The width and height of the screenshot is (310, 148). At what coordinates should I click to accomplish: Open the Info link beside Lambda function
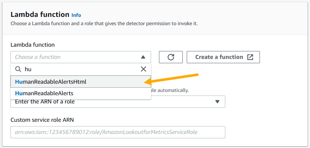click(76, 15)
